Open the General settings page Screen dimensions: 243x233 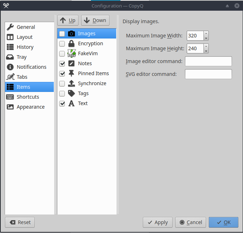29,27
